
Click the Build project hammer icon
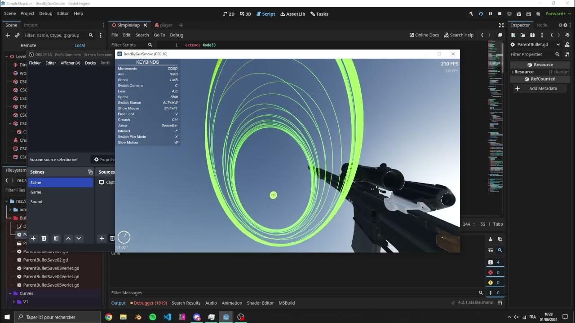[x=471, y=14]
